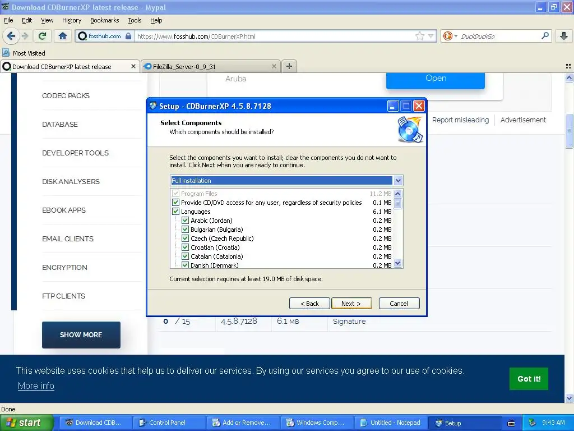Screen dimensions: 574x431
Task: Open the URL bar history dropdown arrow
Action: tap(431, 36)
